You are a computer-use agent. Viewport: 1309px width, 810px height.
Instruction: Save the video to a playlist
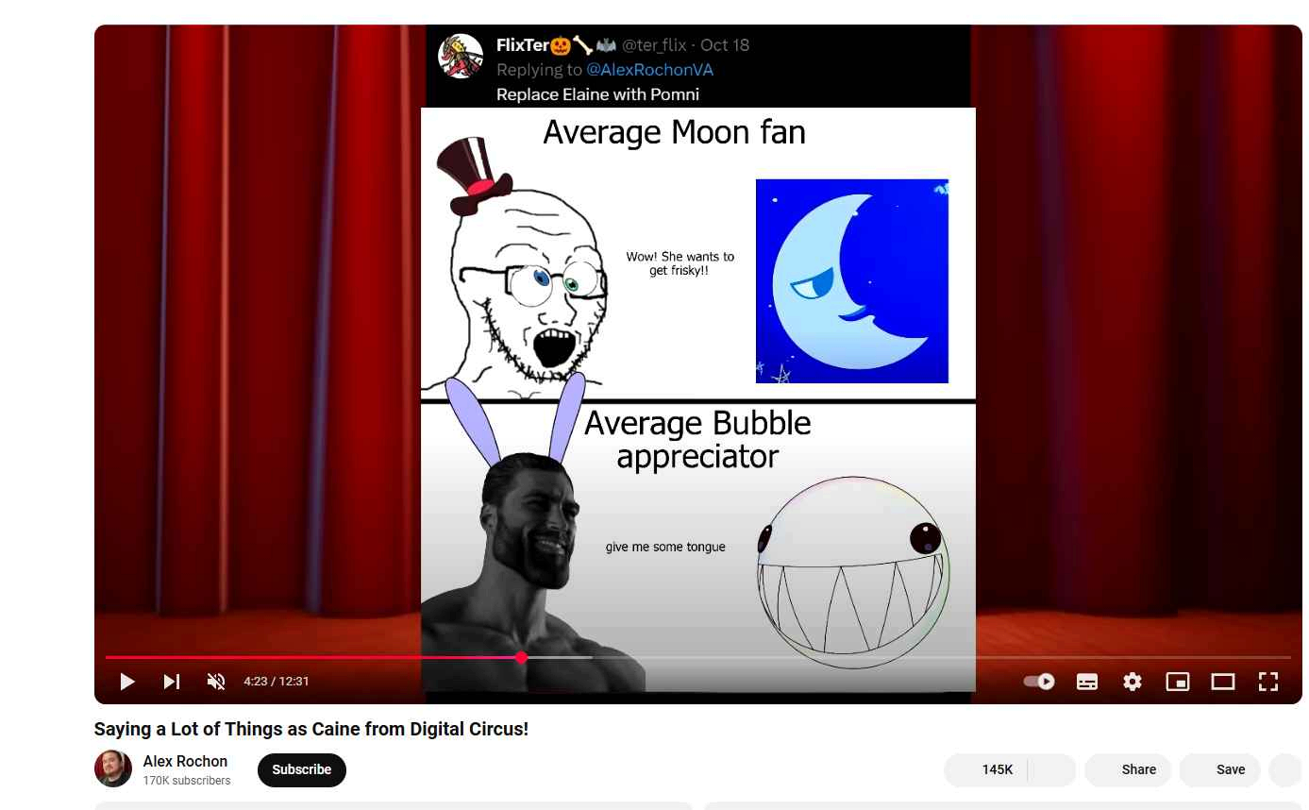tap(1220, 769)
